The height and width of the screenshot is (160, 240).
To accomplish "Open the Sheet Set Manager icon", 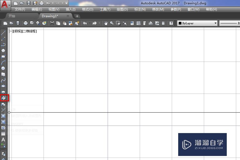I will [151, 23].
